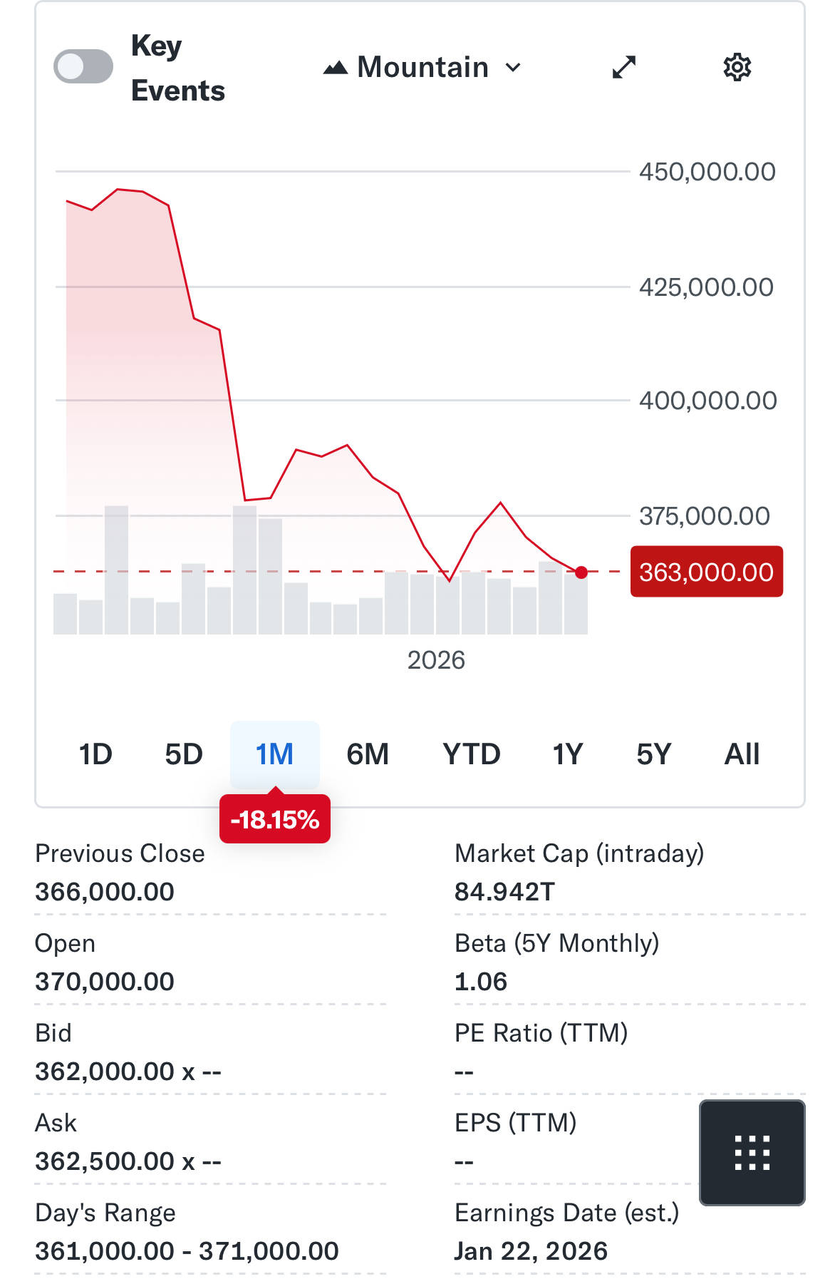Viewport: 840px width, 1284px height.
Task: Click the mountain chart icon
Action: tap(336, 68)
